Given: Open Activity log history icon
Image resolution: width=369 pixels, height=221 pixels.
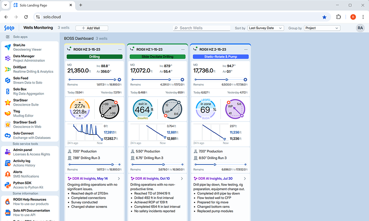Looking at the screenshot, I should pyautogui.click(x=8, y=163).
